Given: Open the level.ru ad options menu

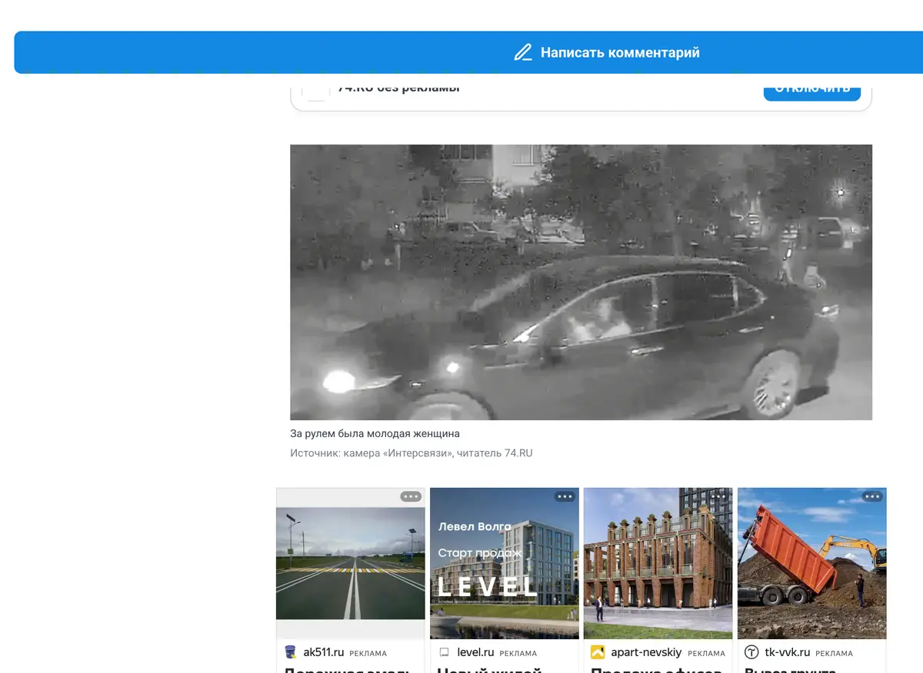Looking at the screenshot, I should 565,496.
